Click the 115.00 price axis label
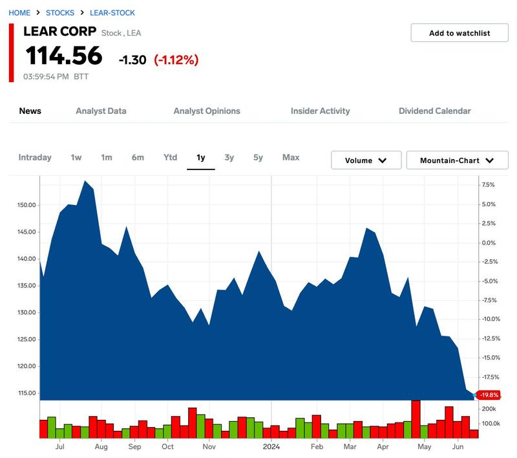Screen dimensions: 517x458 [26, 393]
